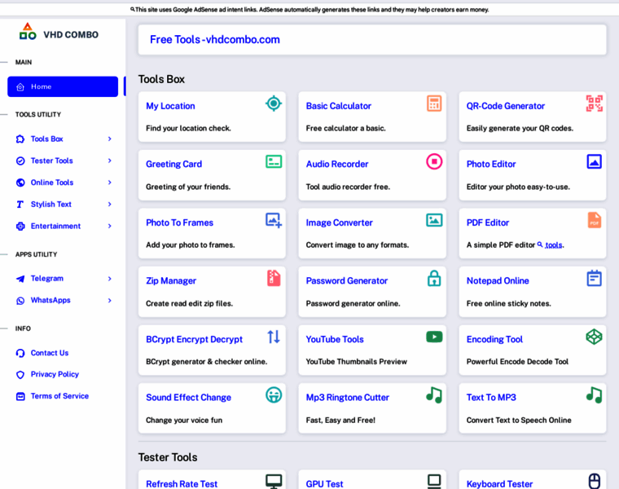Expand the WhatsApps sidebar chevron

coord(110,300)
